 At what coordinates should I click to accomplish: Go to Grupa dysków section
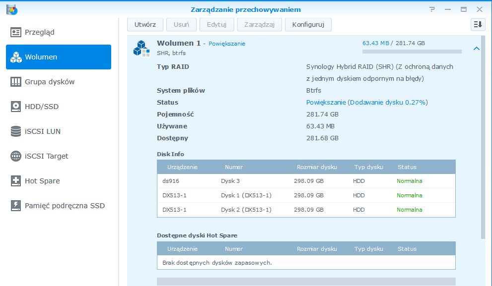[x=59, y=82]
